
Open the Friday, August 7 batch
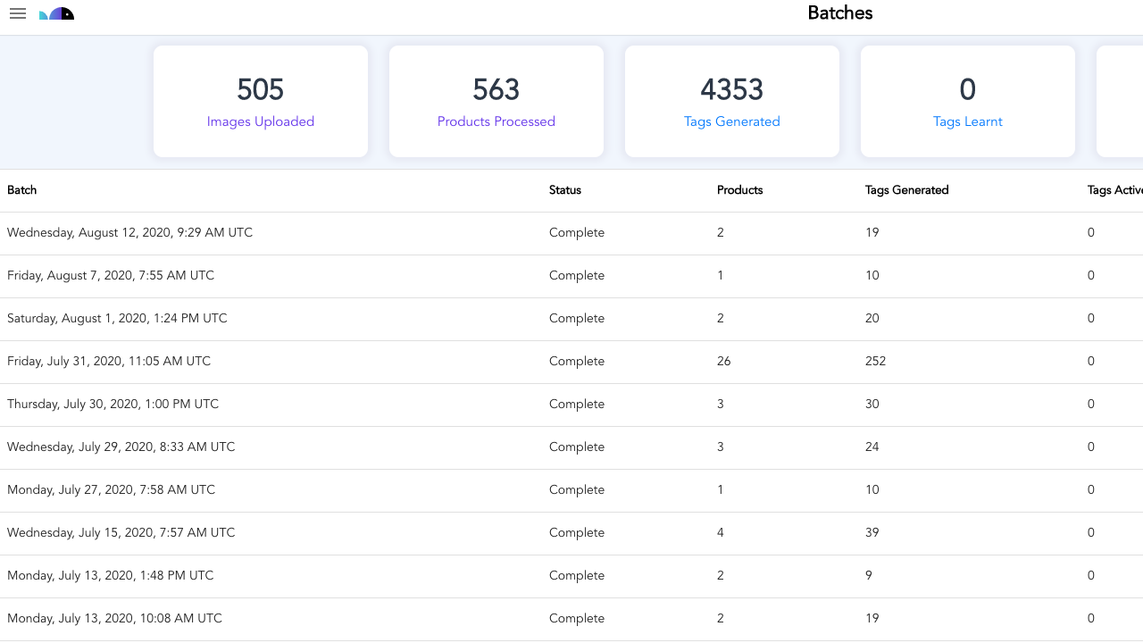tap(111, 276)
